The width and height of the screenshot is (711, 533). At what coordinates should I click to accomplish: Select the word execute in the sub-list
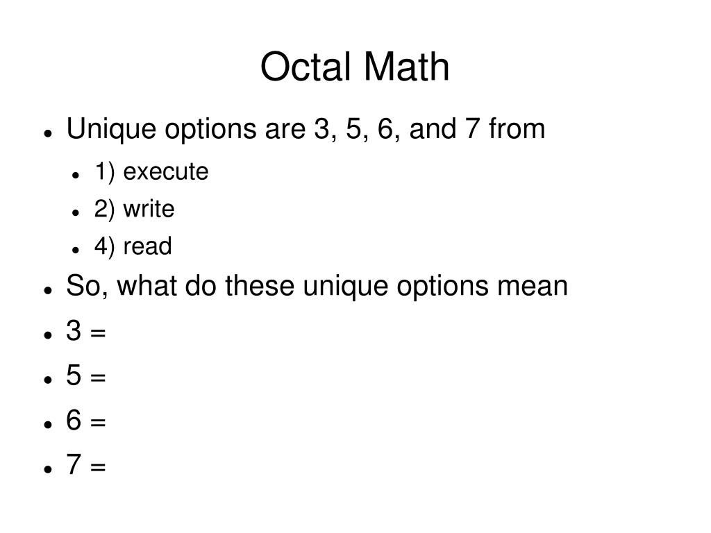tap(165, 172)
